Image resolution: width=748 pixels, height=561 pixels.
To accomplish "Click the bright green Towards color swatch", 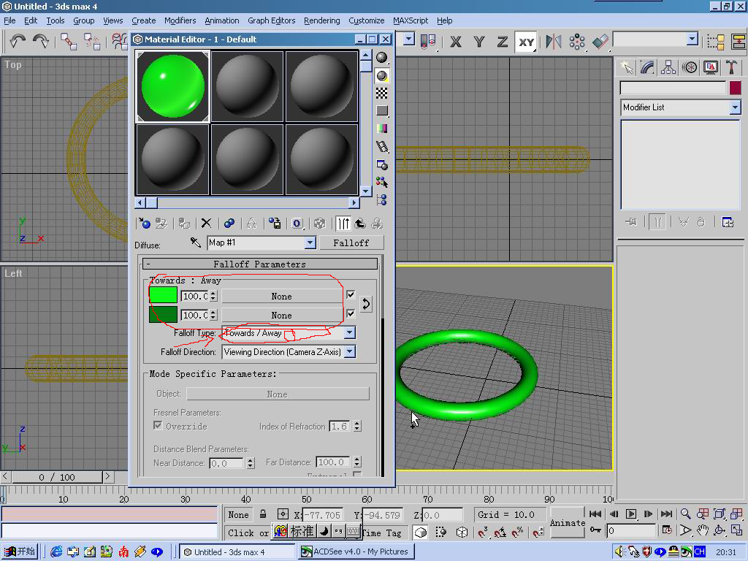I will (163, 296).
